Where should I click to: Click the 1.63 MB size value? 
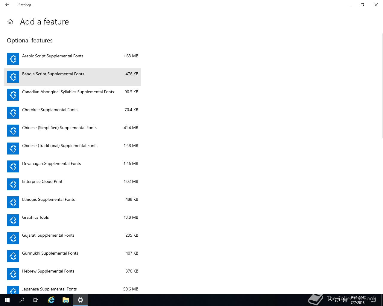point(131,56)
